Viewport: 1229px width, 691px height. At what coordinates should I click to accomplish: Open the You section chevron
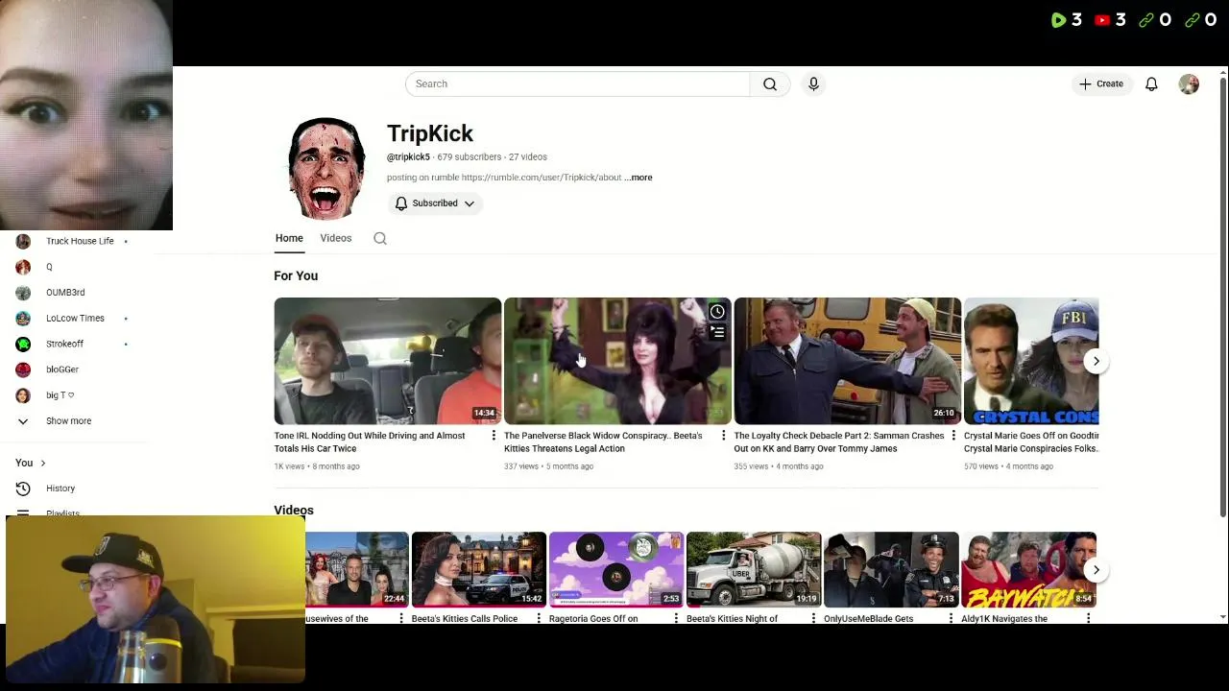point(42,464)
